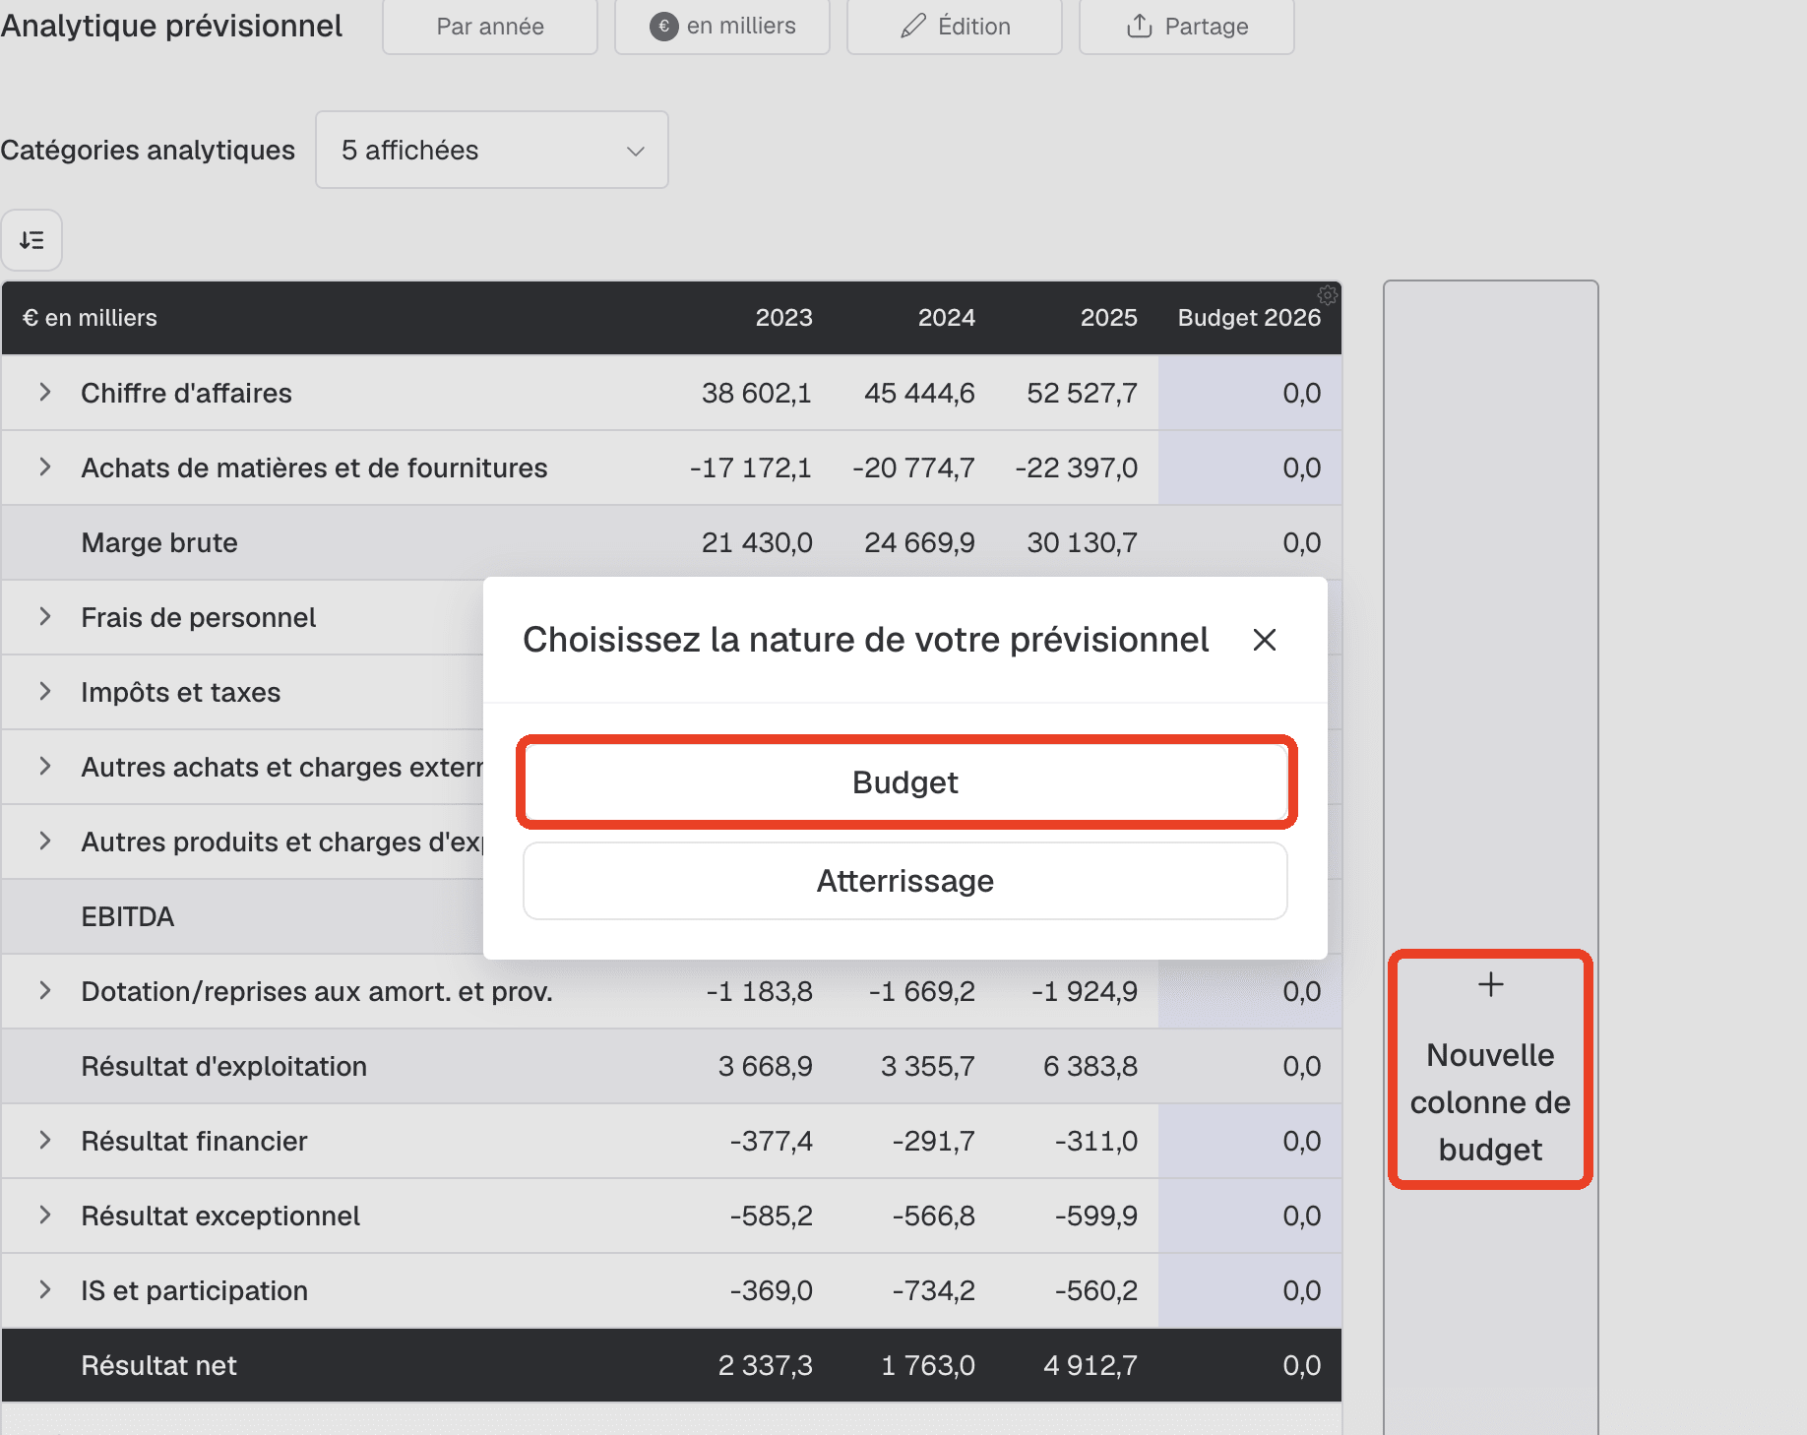Expand the IS et participation row
Screen dimensions: 1807x1435
tap(45, 1289)
